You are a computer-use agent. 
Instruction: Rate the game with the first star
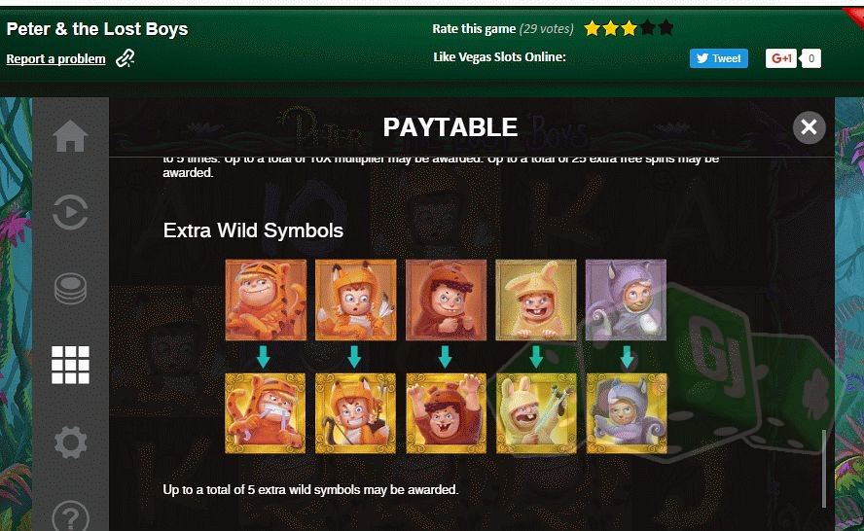pyautogui.click(x=593, y=27)
